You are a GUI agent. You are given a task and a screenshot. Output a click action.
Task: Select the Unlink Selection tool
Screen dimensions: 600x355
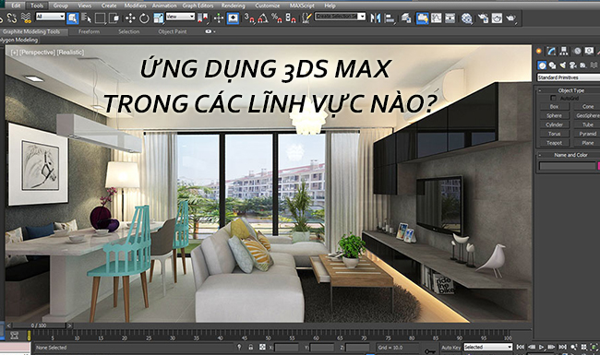click(12, 18)
